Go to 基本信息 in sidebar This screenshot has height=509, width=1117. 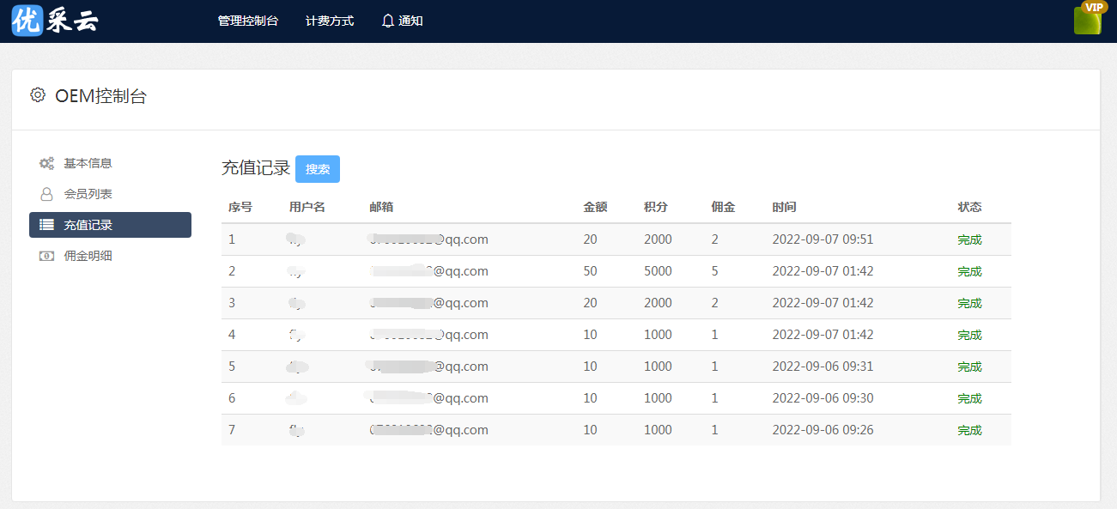tap(88, 163)
